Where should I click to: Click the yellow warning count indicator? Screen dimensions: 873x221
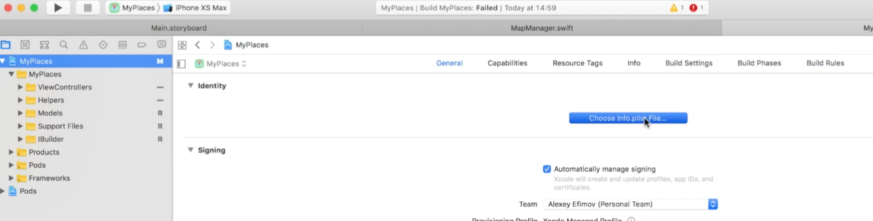coord(677,8)
